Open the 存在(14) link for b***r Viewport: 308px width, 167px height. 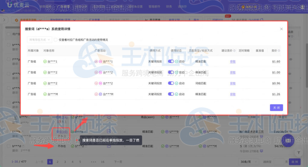tap(62, 117)
